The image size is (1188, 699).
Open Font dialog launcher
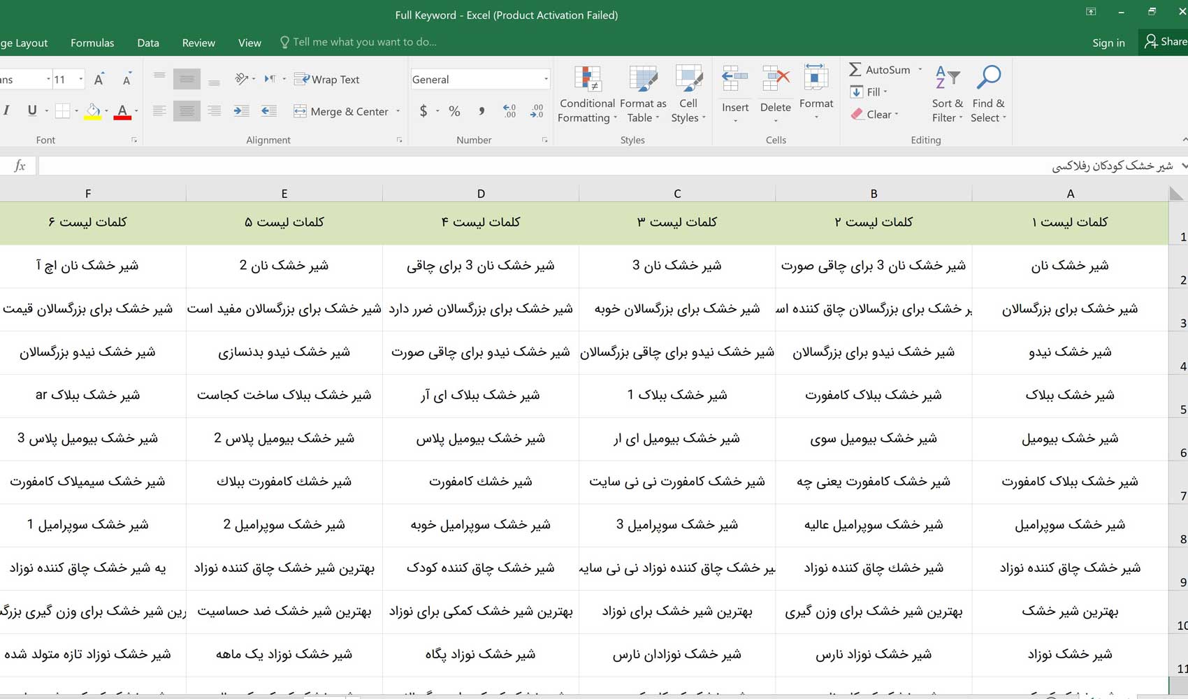pyautogui.click(x=134, y=140)
